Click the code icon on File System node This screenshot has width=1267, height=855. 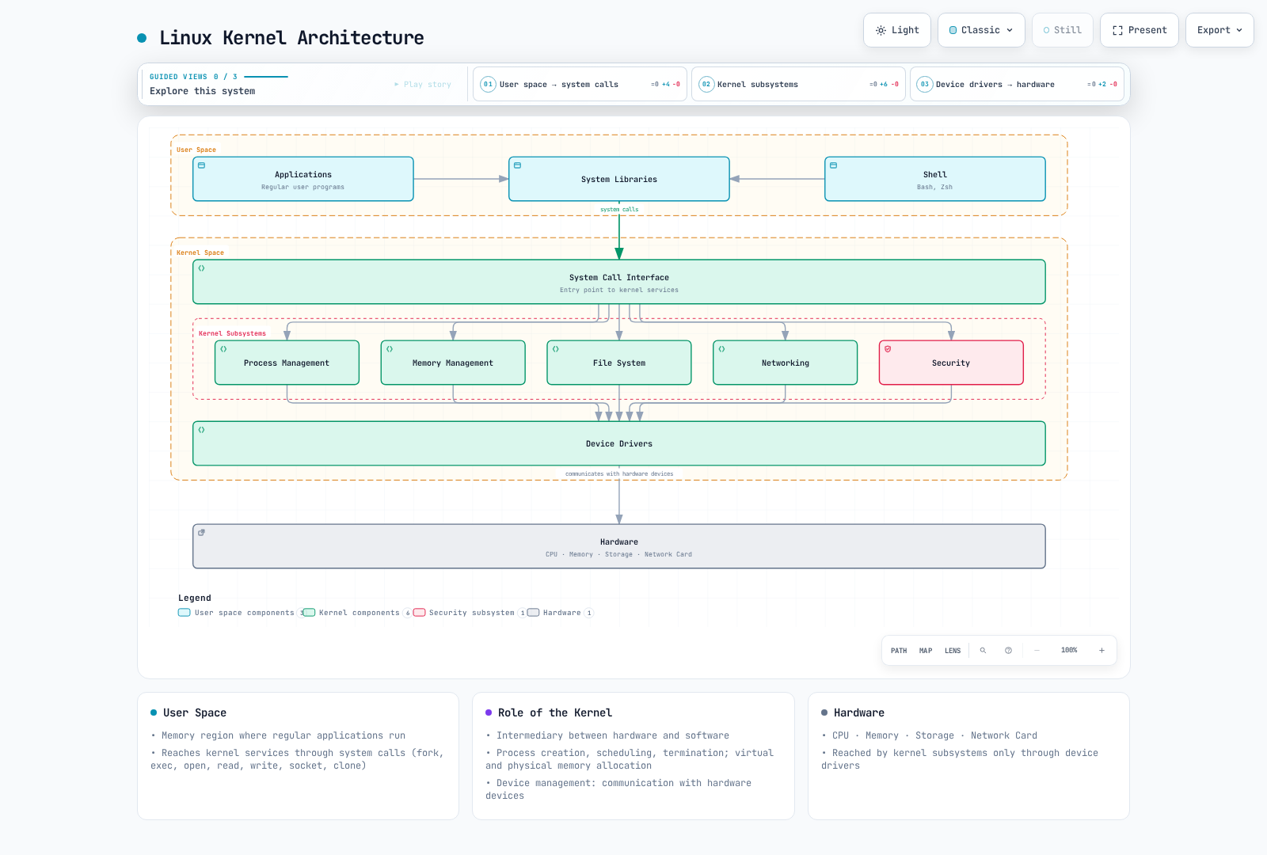pos(556,349)
